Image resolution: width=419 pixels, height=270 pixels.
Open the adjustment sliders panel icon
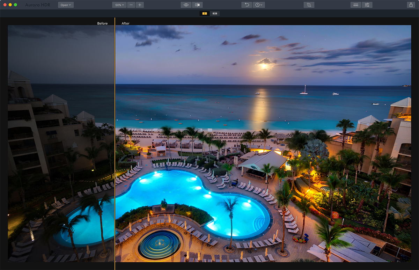click(x=367, y=5)
